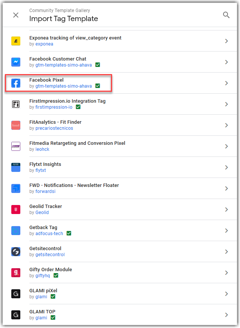240x328 pixels.
Task: Click verified badge next to adfocus-tech
Action: click(69, 233)
